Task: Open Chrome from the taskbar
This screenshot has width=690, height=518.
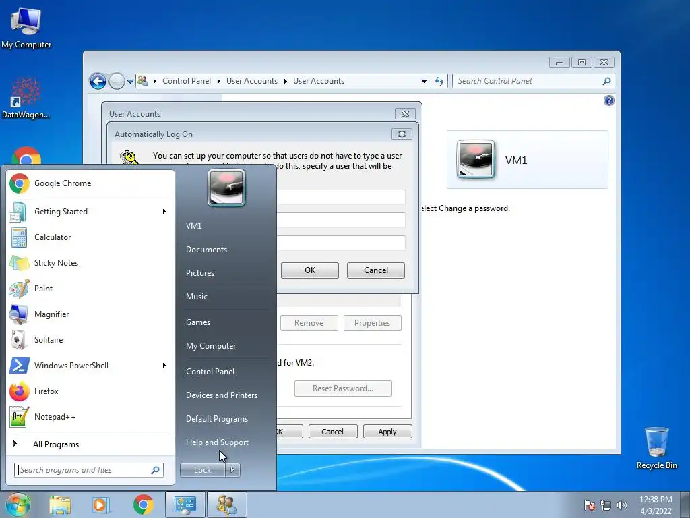Action: pyautogui.click(x=143, y=505)
